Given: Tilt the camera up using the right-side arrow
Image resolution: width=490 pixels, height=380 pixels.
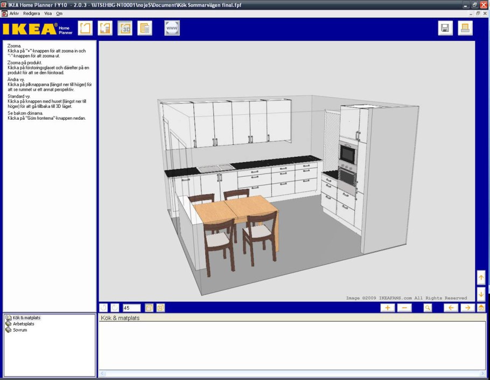Looking at the screenshot, I should [x=481, y=278].
